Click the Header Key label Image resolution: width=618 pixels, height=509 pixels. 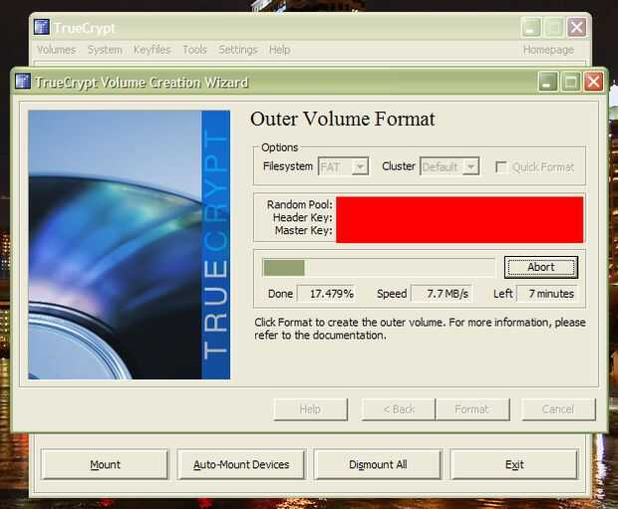click(302, 217)
